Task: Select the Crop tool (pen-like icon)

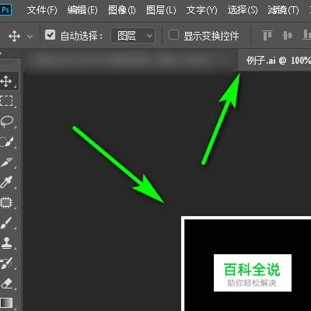Action: pos(6,162)
